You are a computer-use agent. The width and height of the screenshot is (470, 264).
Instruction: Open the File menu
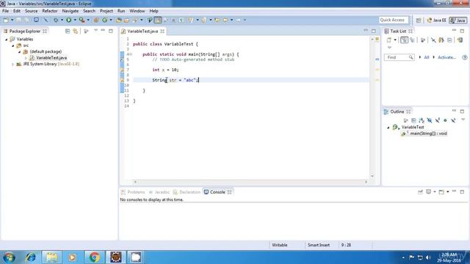coord(5,11)
